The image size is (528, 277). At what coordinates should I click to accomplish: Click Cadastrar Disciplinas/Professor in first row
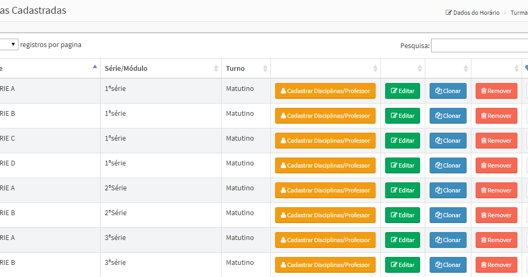pos(325,91)
